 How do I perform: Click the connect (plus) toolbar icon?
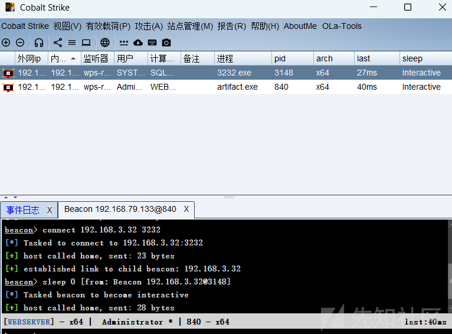(x=6, y=42)
